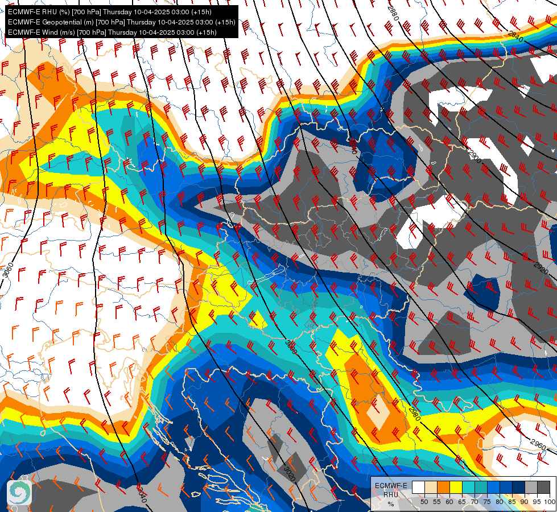Click the '85' legend scale value
This screenshot has width=557, height=512.
pos(512,502)
